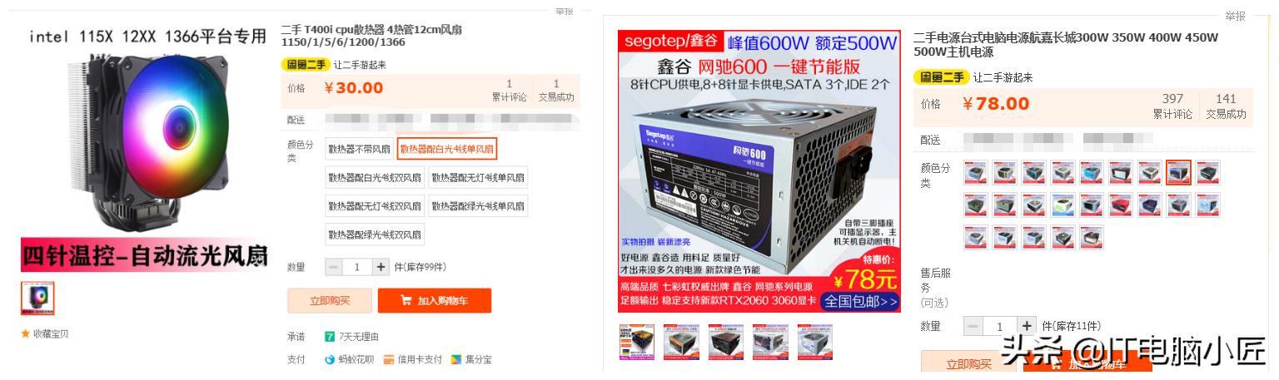Image resolution: width=1279 pixels, height=380 pixels.
Task: Increase cooler quantity with plus button
Action: [381, 267]
